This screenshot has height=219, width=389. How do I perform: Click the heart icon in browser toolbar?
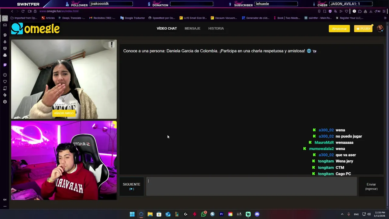coord(346,11)
